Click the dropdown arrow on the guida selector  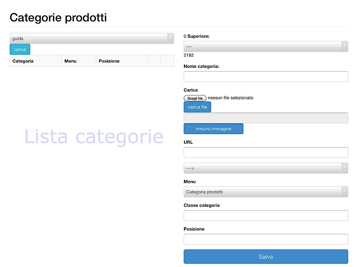[171, 38]
